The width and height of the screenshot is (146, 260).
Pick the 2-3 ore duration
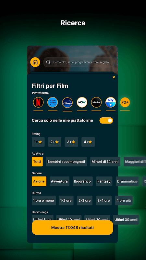click(85, 201)
